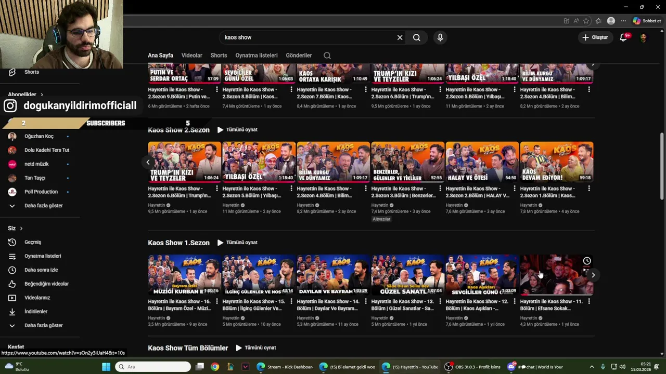This screenshot has width=666, height=374.
Task: Open 'Dayılar ve Bayram' video thumbnail
Action: pos(334,275)
